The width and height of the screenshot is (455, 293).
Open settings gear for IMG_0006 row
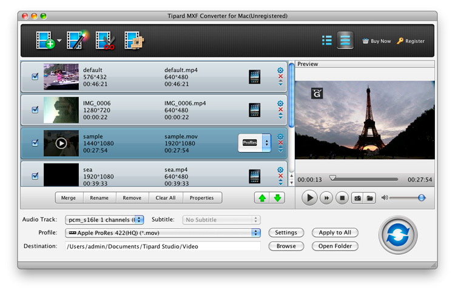280,104
